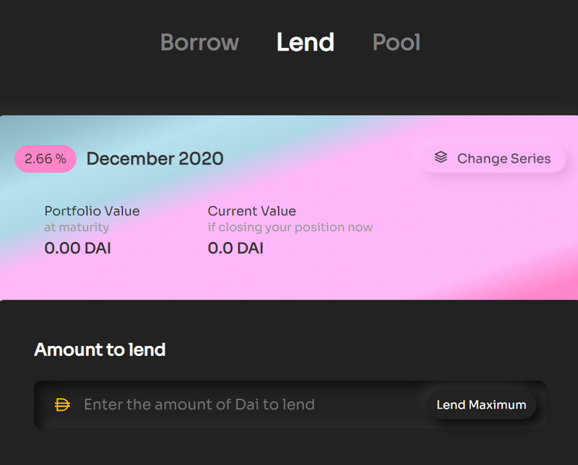Click the 'Enter the amount' placeholder text
This screenshot has height=465, width=578.
coord(199,404)
